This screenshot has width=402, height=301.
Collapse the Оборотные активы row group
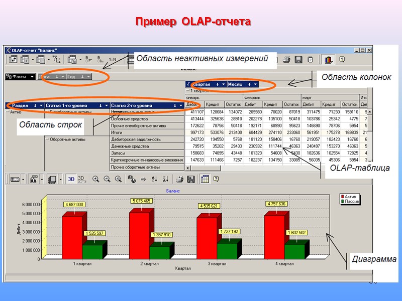coord(47,138)
